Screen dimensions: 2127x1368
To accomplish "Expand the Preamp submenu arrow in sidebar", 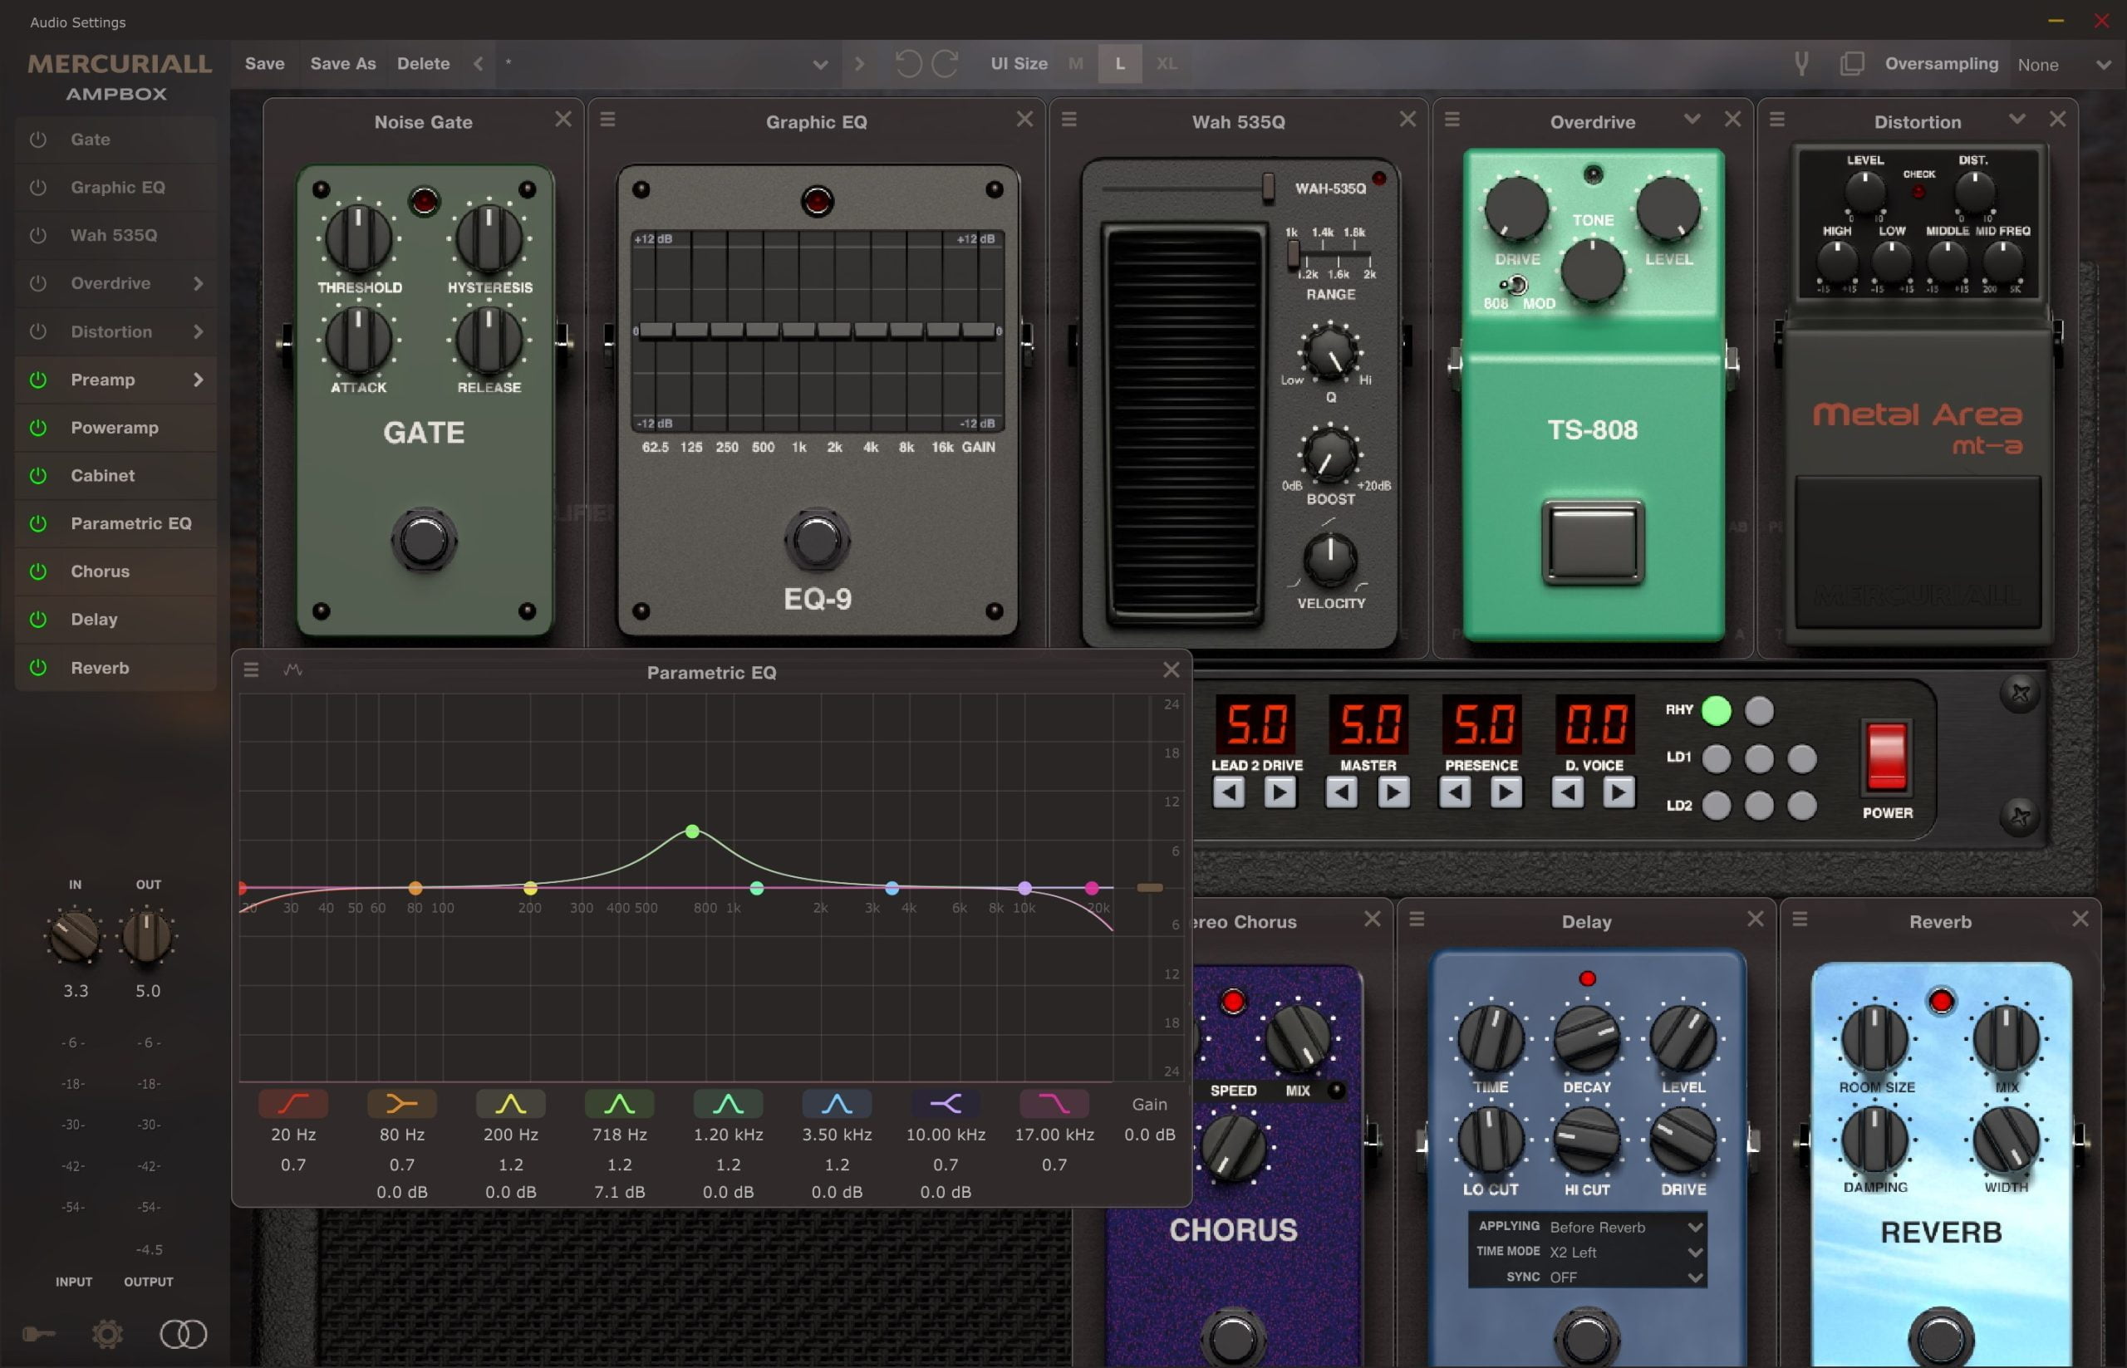I will coord(197,380).
